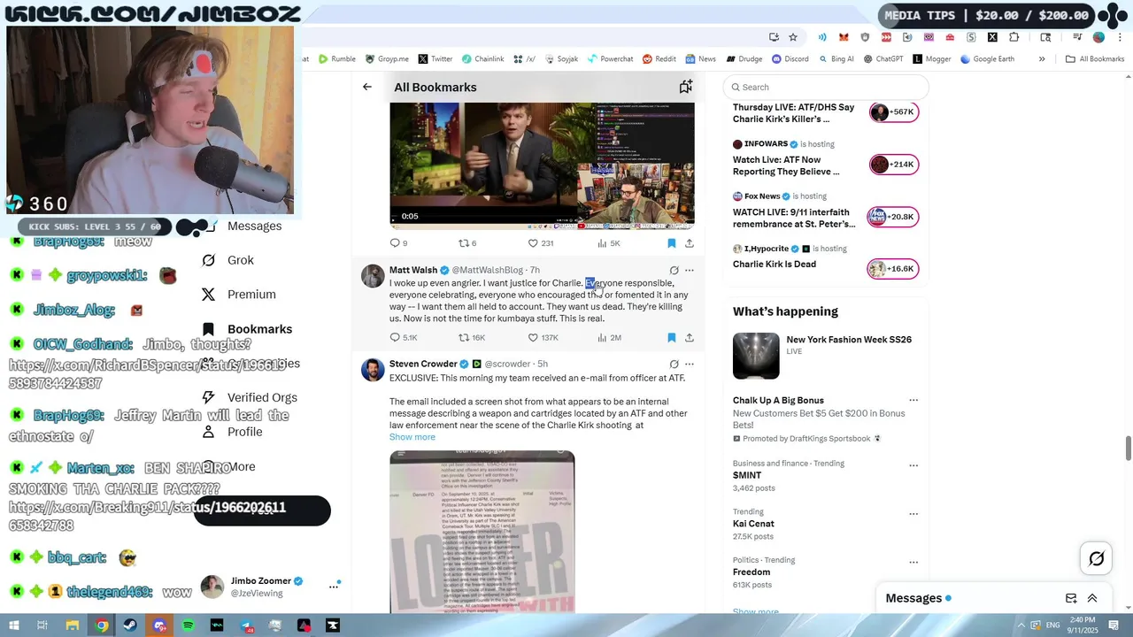This screenshot has width=1133, height=637.
Task: View analytics of Matt Walsh's post
Action: point(609,338)
